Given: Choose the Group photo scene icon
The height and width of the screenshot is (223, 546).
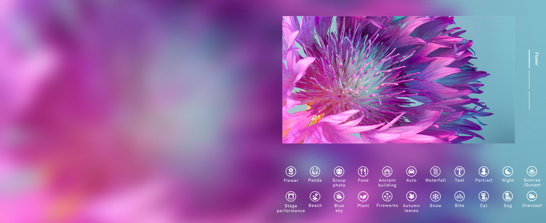Looking at the screenshot, I should pos(339,171).
